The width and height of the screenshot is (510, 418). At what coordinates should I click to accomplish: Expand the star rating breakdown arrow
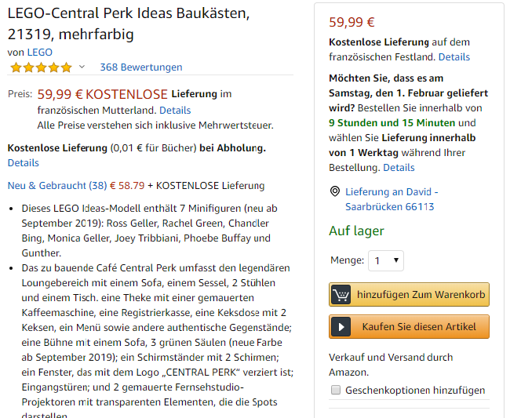click(x=82, y=67)
